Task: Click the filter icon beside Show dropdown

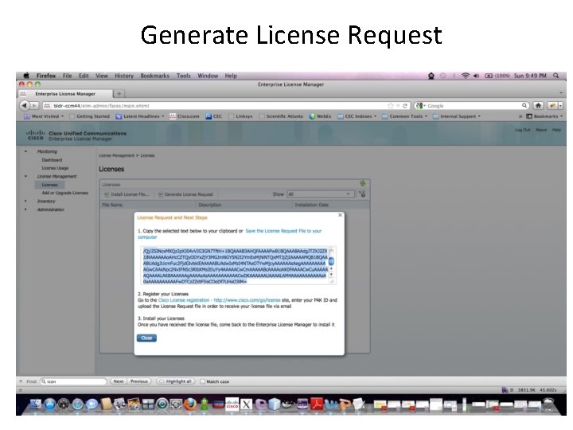Action: [362, 194]
